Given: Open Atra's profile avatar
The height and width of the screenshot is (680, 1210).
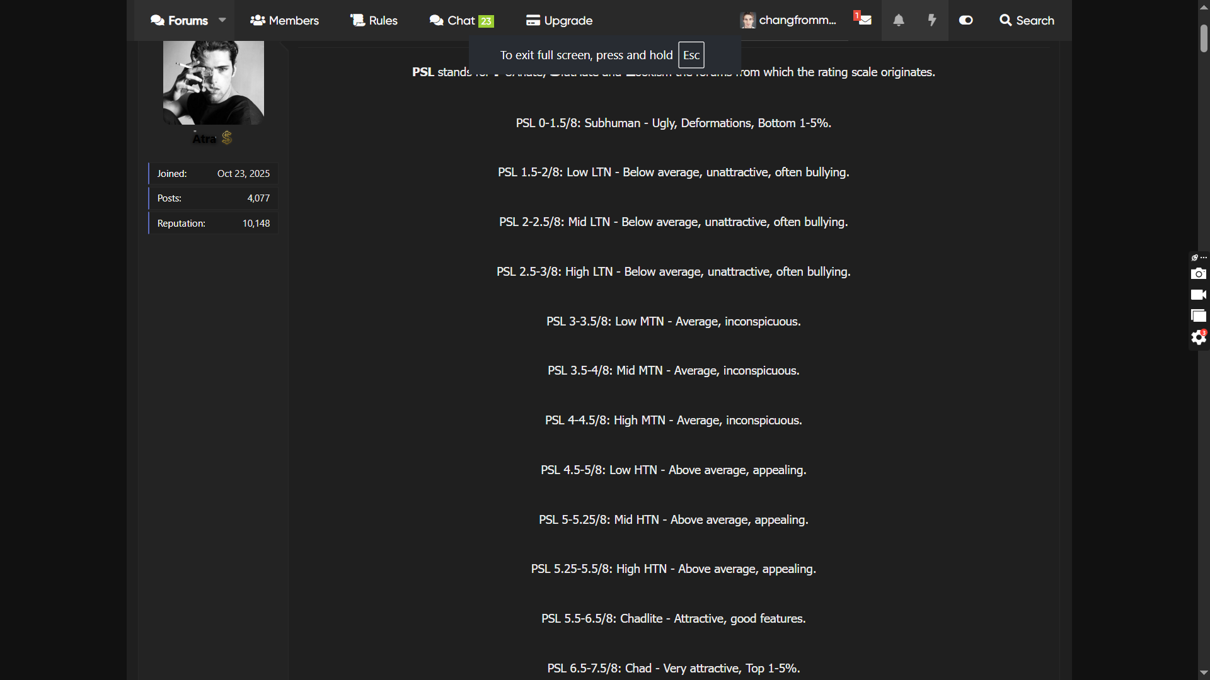Looking at the screenshot, I should pos(213,82).
